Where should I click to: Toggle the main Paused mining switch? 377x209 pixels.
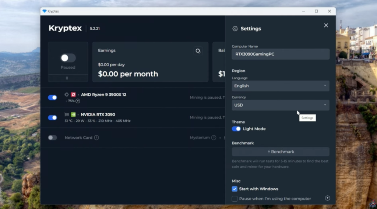(68, 58)
